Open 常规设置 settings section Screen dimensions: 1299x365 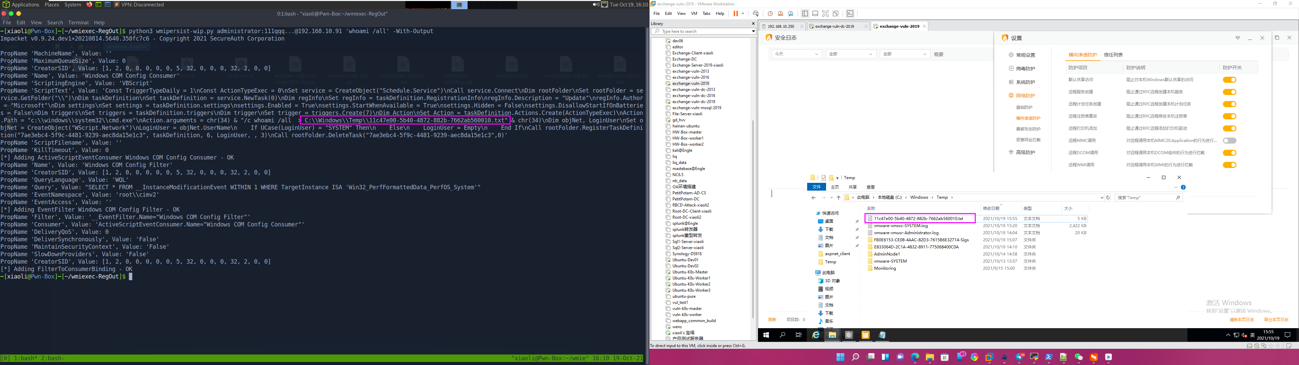(1022, 55)
